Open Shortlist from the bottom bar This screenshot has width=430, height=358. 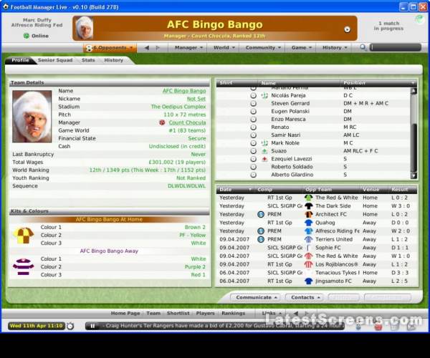point(178,314)
